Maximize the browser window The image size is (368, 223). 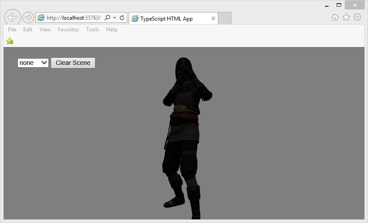tap(339, 5)
